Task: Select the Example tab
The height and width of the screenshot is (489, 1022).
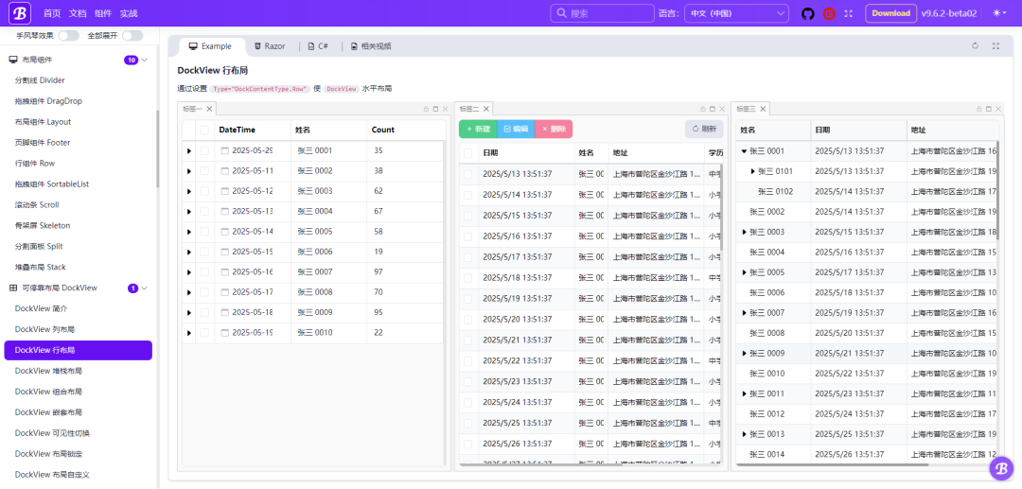Action: [210, 46]
